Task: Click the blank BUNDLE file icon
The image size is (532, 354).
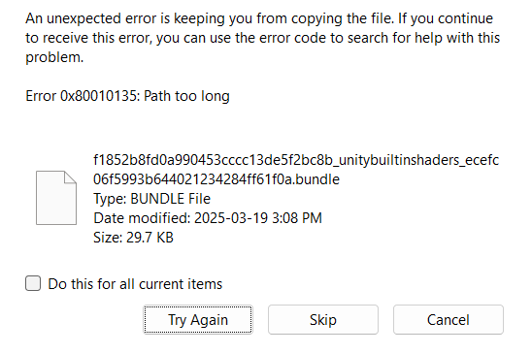Action: pos(56,198)
